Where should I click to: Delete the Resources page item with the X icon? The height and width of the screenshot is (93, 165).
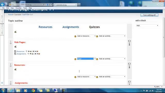[x=34, y=51]
